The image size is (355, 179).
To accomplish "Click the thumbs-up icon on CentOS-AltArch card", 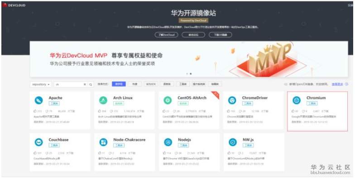I will point(164,111).
